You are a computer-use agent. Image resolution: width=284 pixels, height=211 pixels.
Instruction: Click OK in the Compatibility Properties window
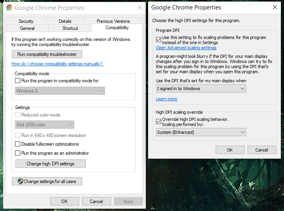[x=64, y=201]
